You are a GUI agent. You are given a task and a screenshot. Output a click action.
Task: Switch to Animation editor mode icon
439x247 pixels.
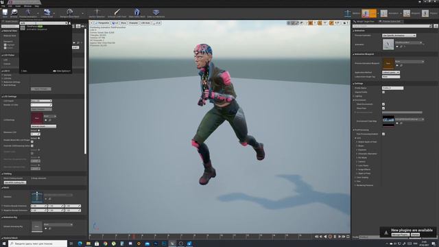384,13
